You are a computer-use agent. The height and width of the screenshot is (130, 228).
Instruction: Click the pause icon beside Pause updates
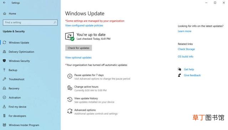[70, 76]
